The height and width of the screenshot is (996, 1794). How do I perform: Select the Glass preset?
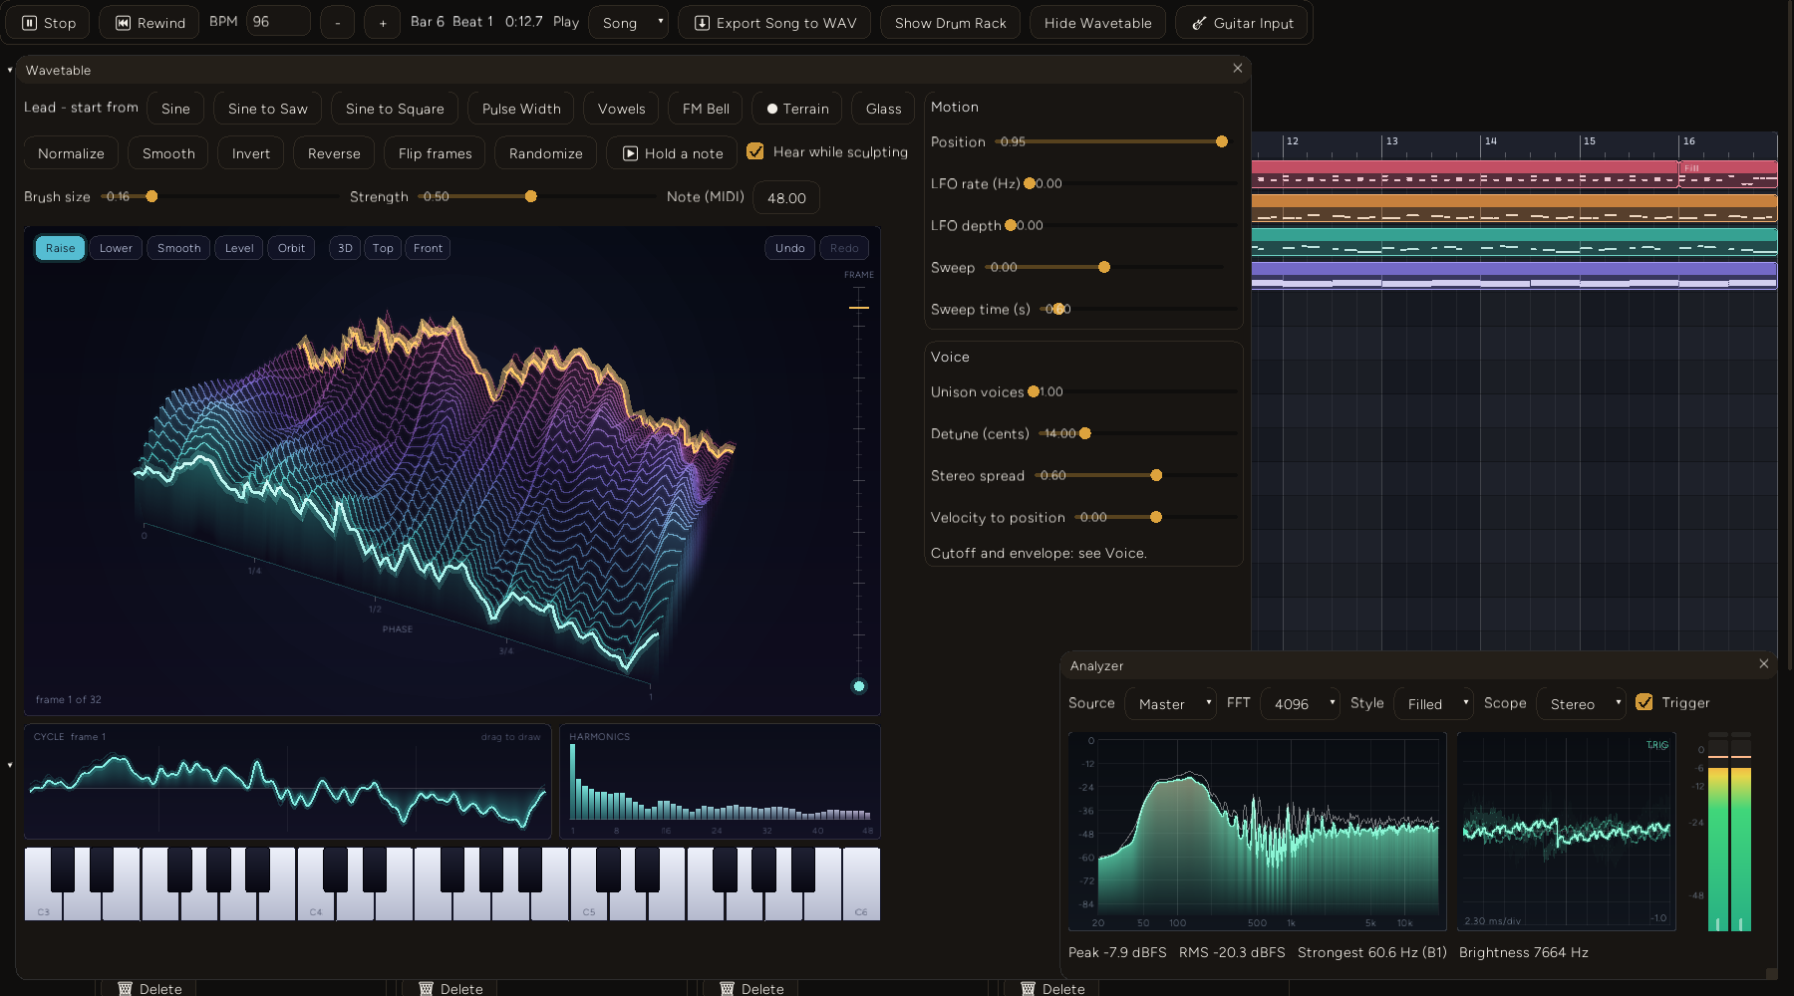click(883, 109)
